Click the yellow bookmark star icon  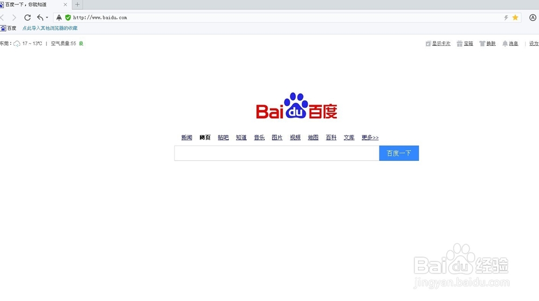(515, 18)
